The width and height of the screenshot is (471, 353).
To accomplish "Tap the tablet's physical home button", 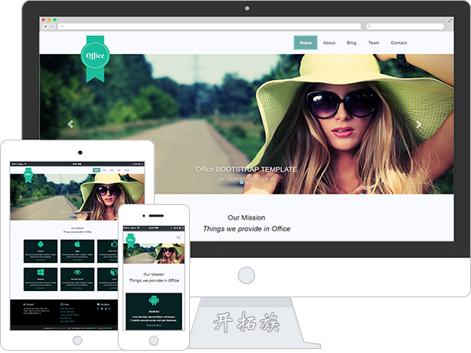I will [x=78, y=340].
